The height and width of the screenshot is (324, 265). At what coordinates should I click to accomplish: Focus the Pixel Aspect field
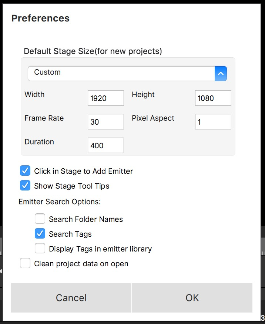[x=213, y=122]
